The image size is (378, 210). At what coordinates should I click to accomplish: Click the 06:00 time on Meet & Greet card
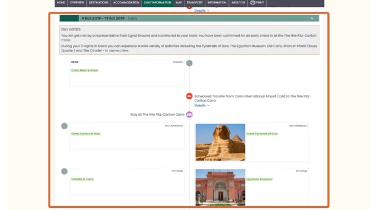(74, 62)
